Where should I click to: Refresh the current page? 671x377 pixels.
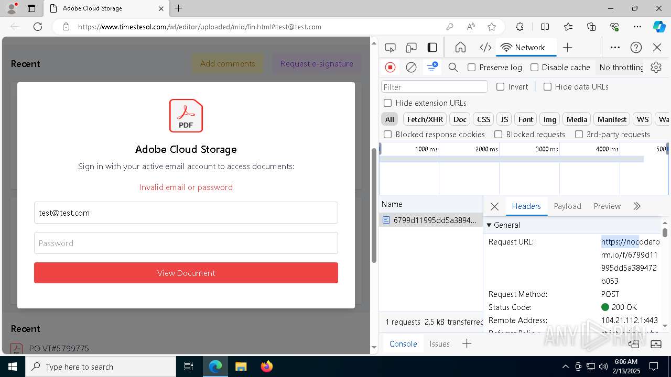tap(38, 27)
